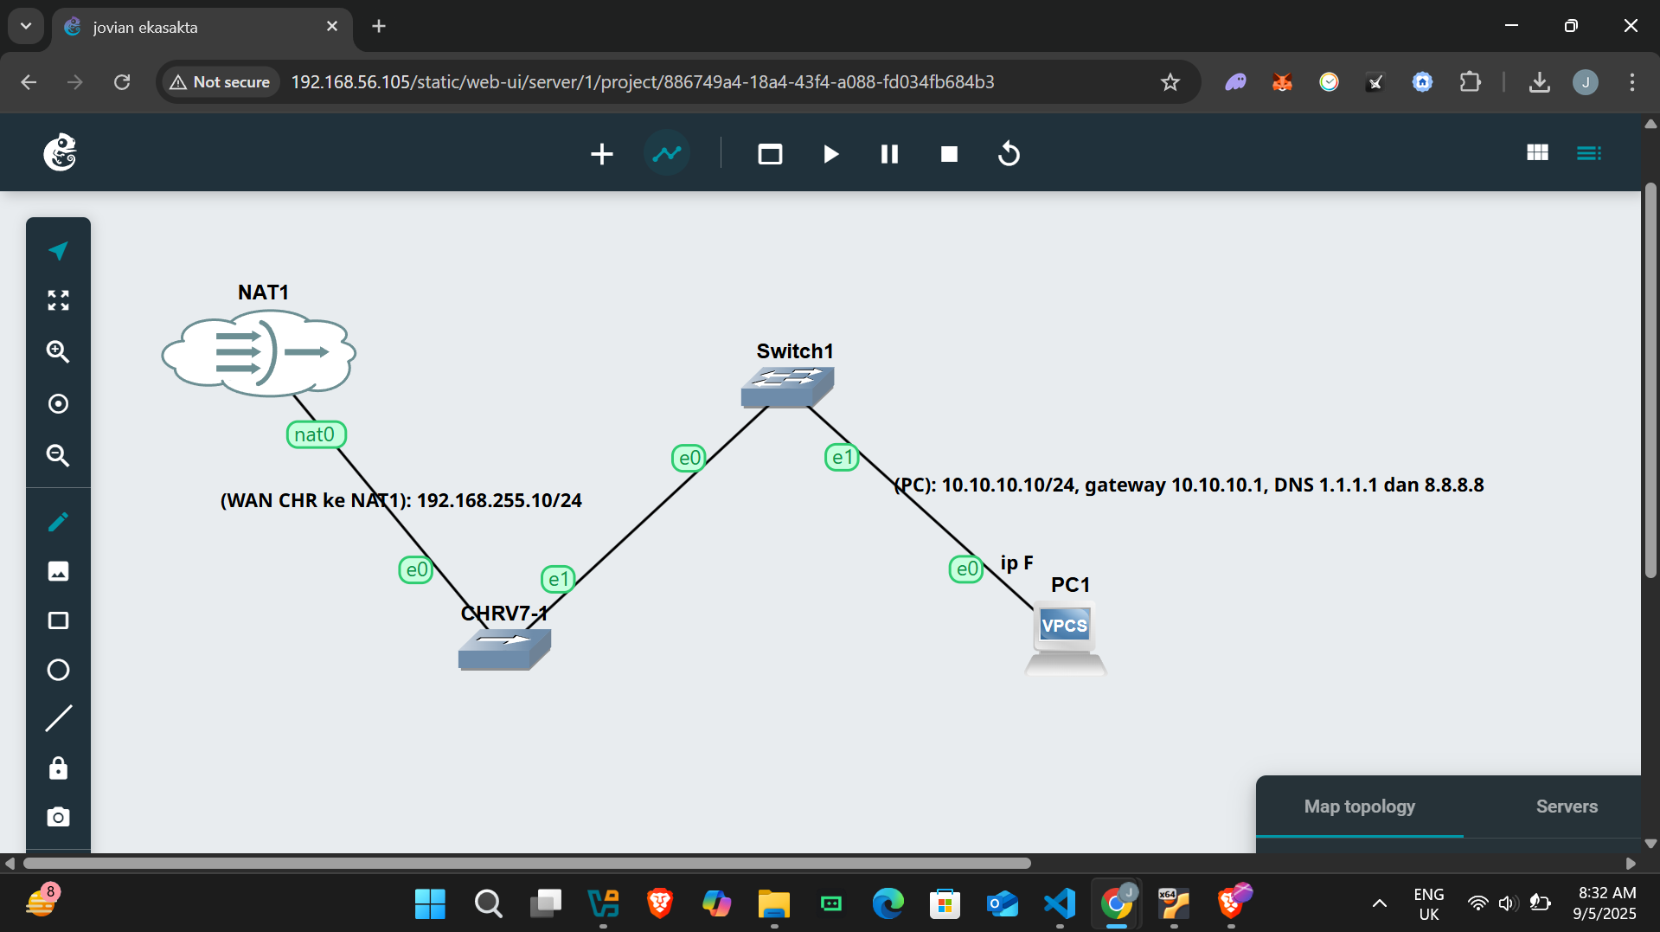Image resolution: width=1660 pixels, height=932 pixels.
Task: Click the nat0 interface label
Action: [x=316, y=434]
